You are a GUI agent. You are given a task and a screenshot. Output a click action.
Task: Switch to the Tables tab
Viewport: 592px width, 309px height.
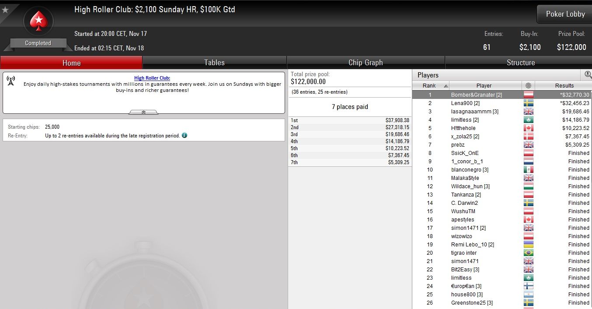click(x=214, y=63)
